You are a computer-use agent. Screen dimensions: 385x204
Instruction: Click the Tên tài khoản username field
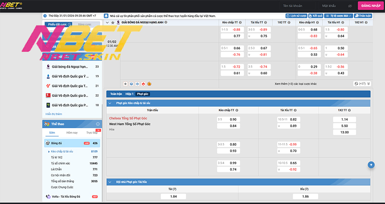(x=293, y=6)
